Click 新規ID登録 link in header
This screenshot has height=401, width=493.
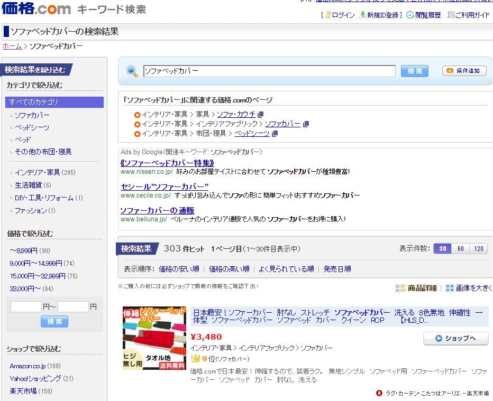pos(383,15)
